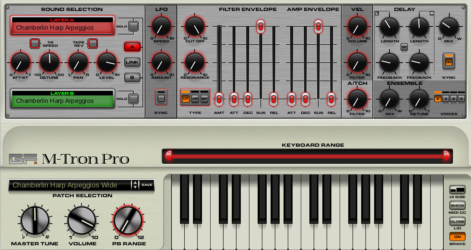471x250 pixels.
Task: Set ensemble voices to 4
Action: (x=446, y=99)
